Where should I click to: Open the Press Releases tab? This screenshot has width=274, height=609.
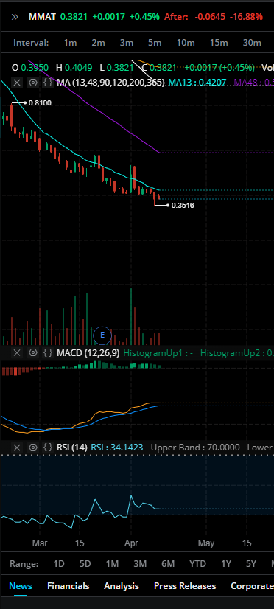[185, 586]
